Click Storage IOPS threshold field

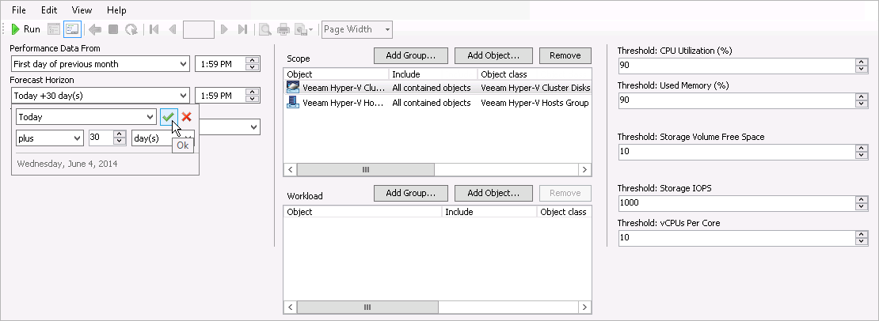(736, 203)
